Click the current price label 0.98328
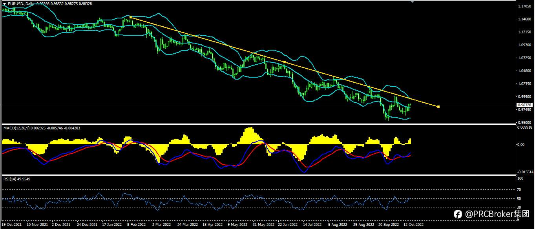 click(x=525, y=105)
